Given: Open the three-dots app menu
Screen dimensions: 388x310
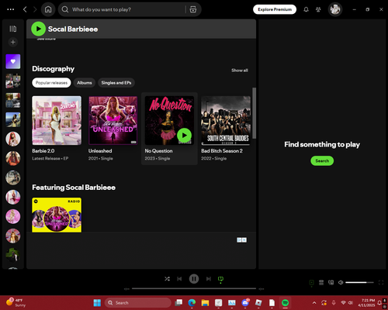Looking at the screenshot, I should pos(11,9).
